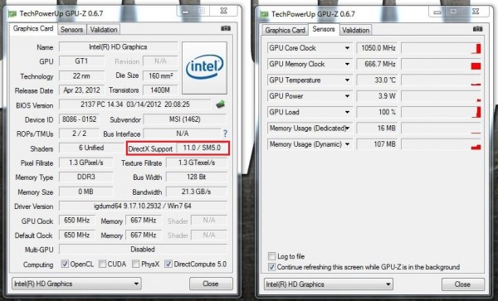This screenshot has height=301, width=498.
Task: Switch to Validation tab in left window
Action: coord(104,30)
